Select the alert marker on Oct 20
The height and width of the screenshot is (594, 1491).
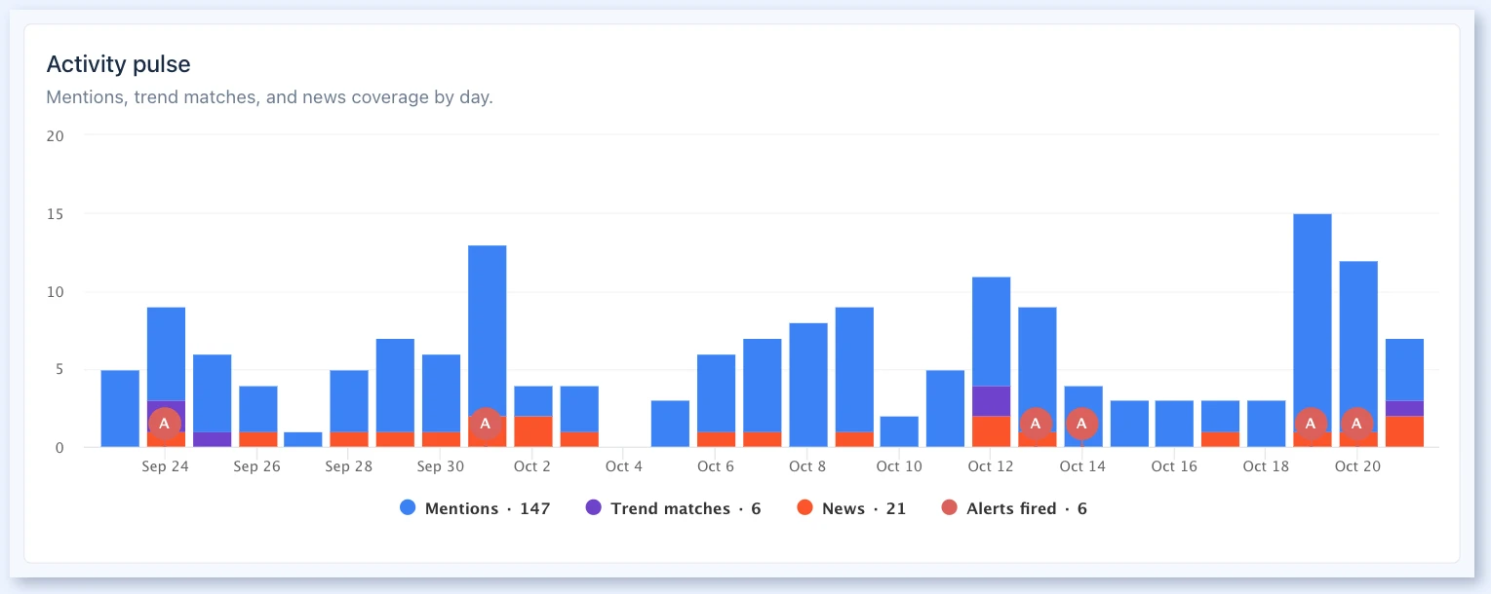click(1356, 424)
